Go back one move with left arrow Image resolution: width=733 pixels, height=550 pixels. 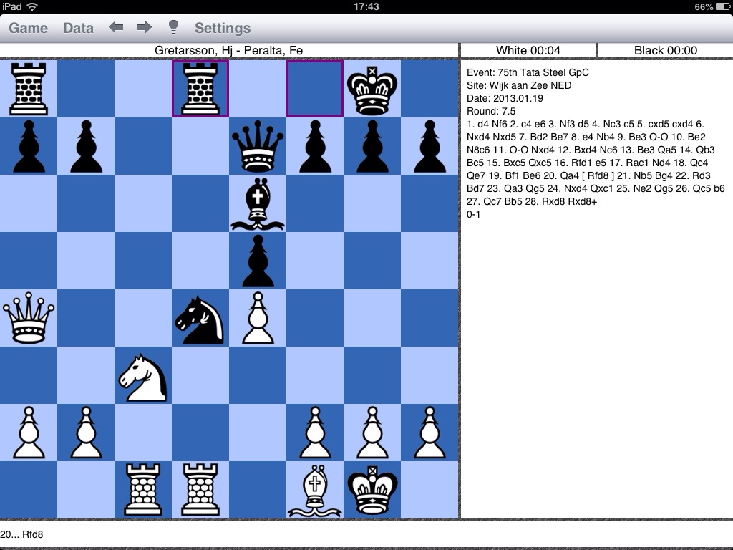pyautogui.click(x=116, y=27)
